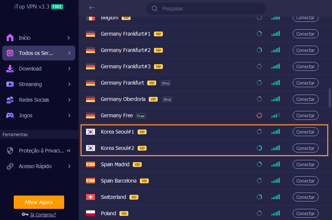Click the signal bars for Germany Free

pyautogui.click(x=276, y=115)
